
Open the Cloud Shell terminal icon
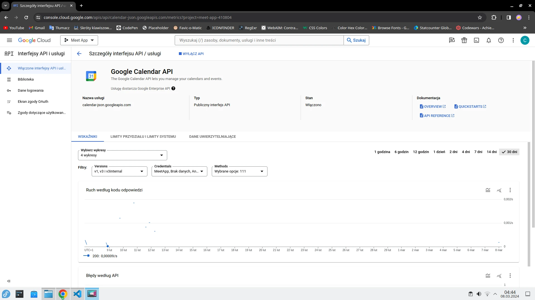pos(476,40)
